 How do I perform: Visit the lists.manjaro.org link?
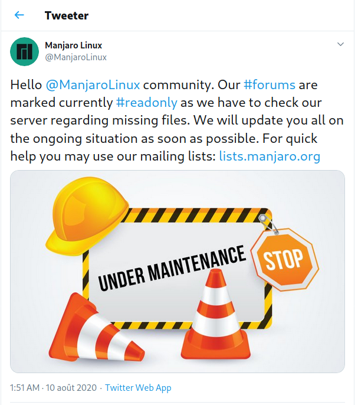[270, 156]
